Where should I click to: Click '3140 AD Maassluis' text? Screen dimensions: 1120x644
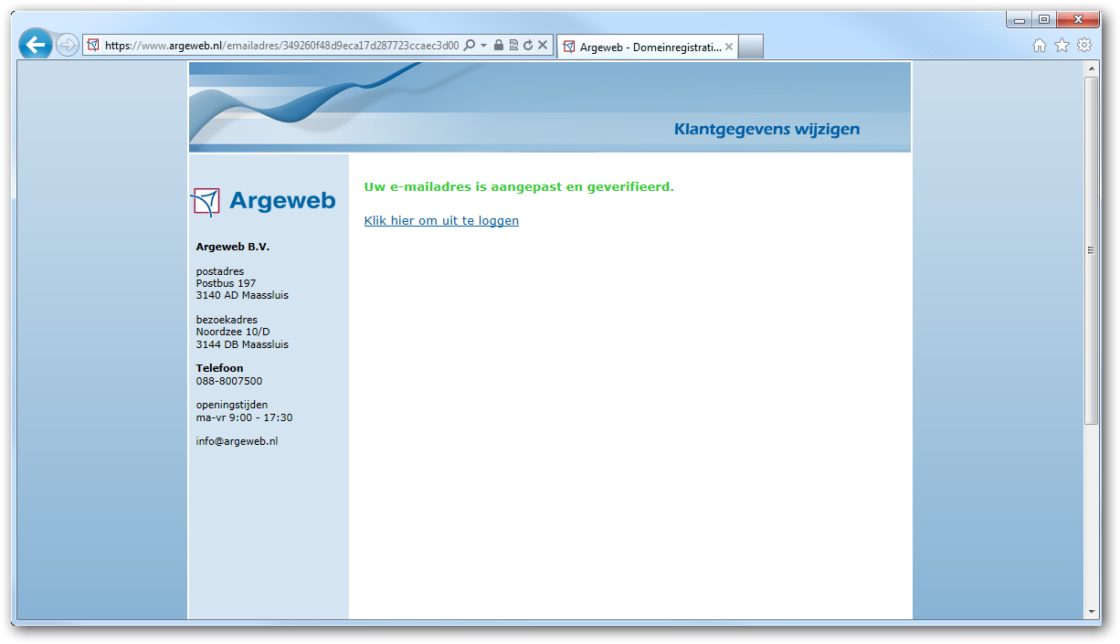coord(242,295)
